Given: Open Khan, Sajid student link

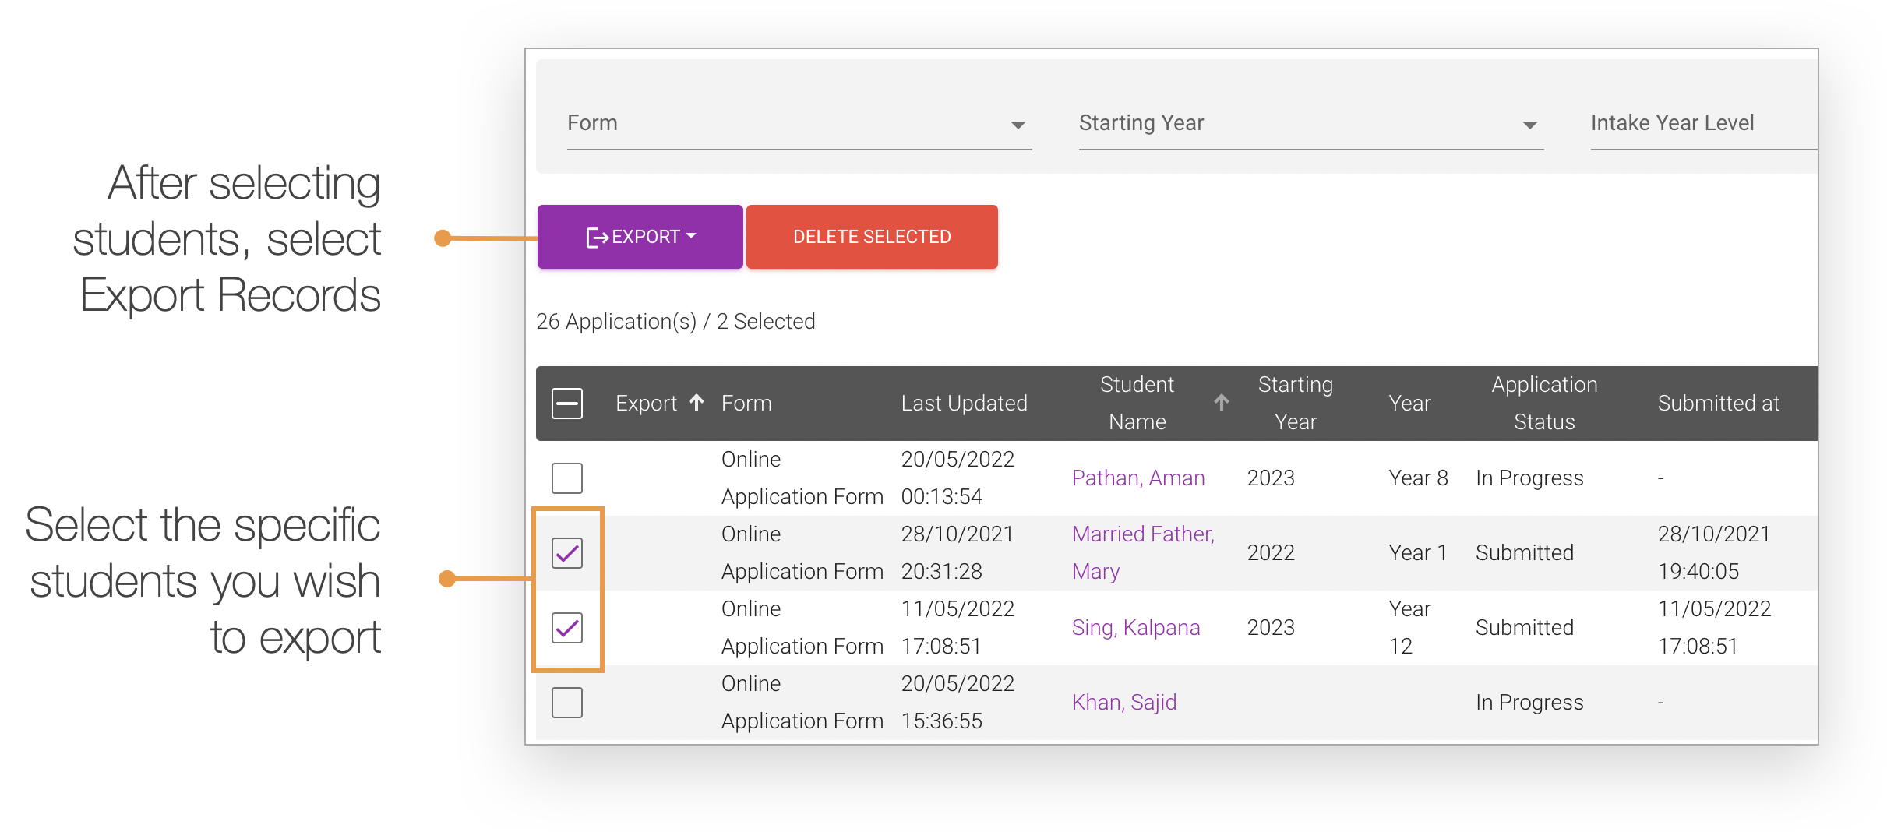Looking at the screenshot, I should [x=1123, y=702].
